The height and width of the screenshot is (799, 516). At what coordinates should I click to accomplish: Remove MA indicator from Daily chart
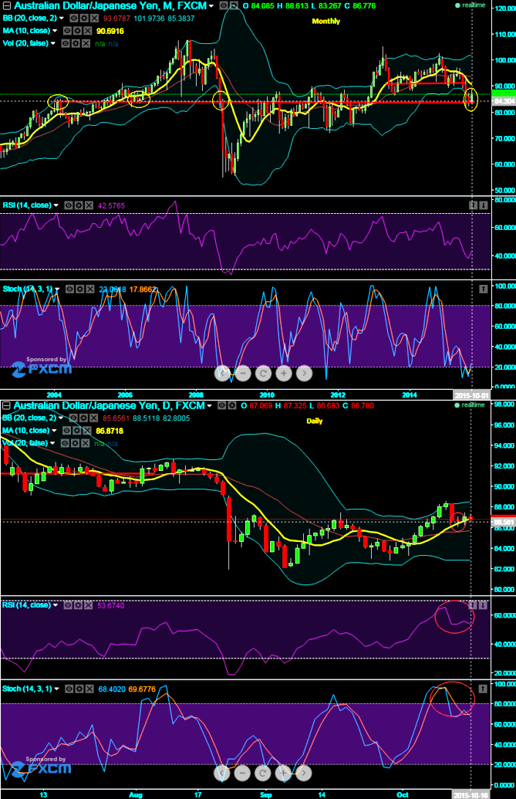87,431
